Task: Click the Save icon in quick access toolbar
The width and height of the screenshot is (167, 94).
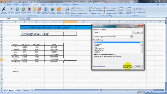Action: 7,2
